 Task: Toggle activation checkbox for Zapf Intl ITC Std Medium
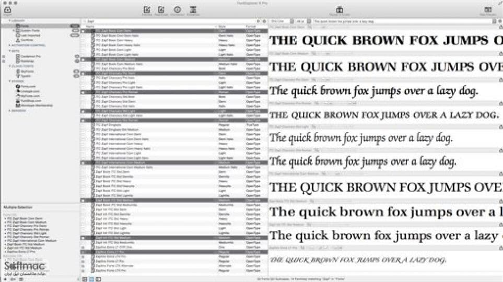(83, 238)
